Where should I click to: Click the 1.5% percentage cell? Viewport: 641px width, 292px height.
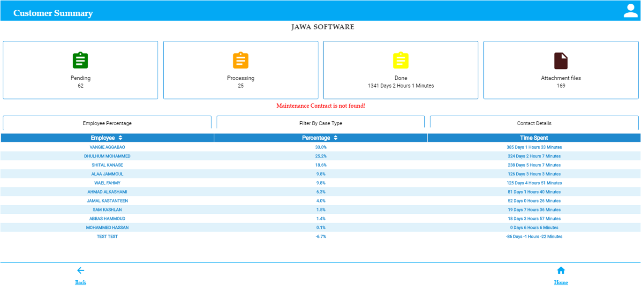coord(321,210)
